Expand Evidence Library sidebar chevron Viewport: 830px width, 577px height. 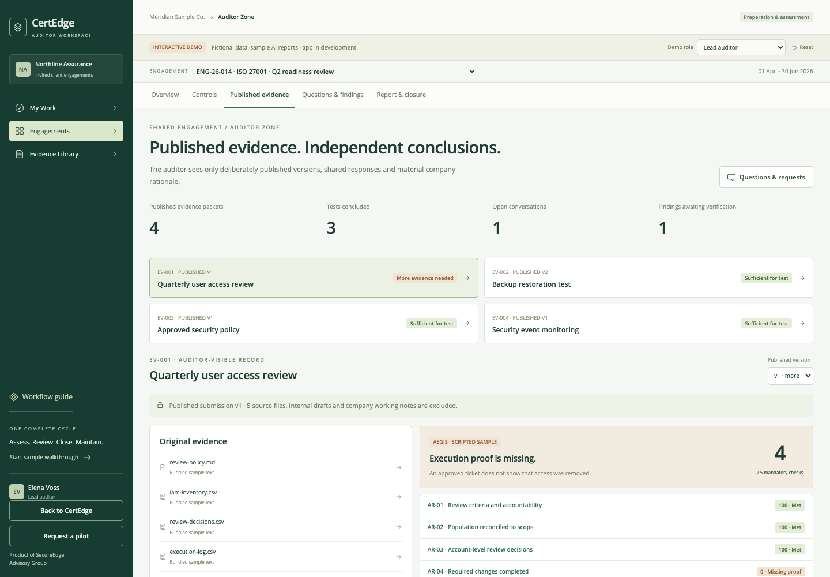tap(115, 154)
